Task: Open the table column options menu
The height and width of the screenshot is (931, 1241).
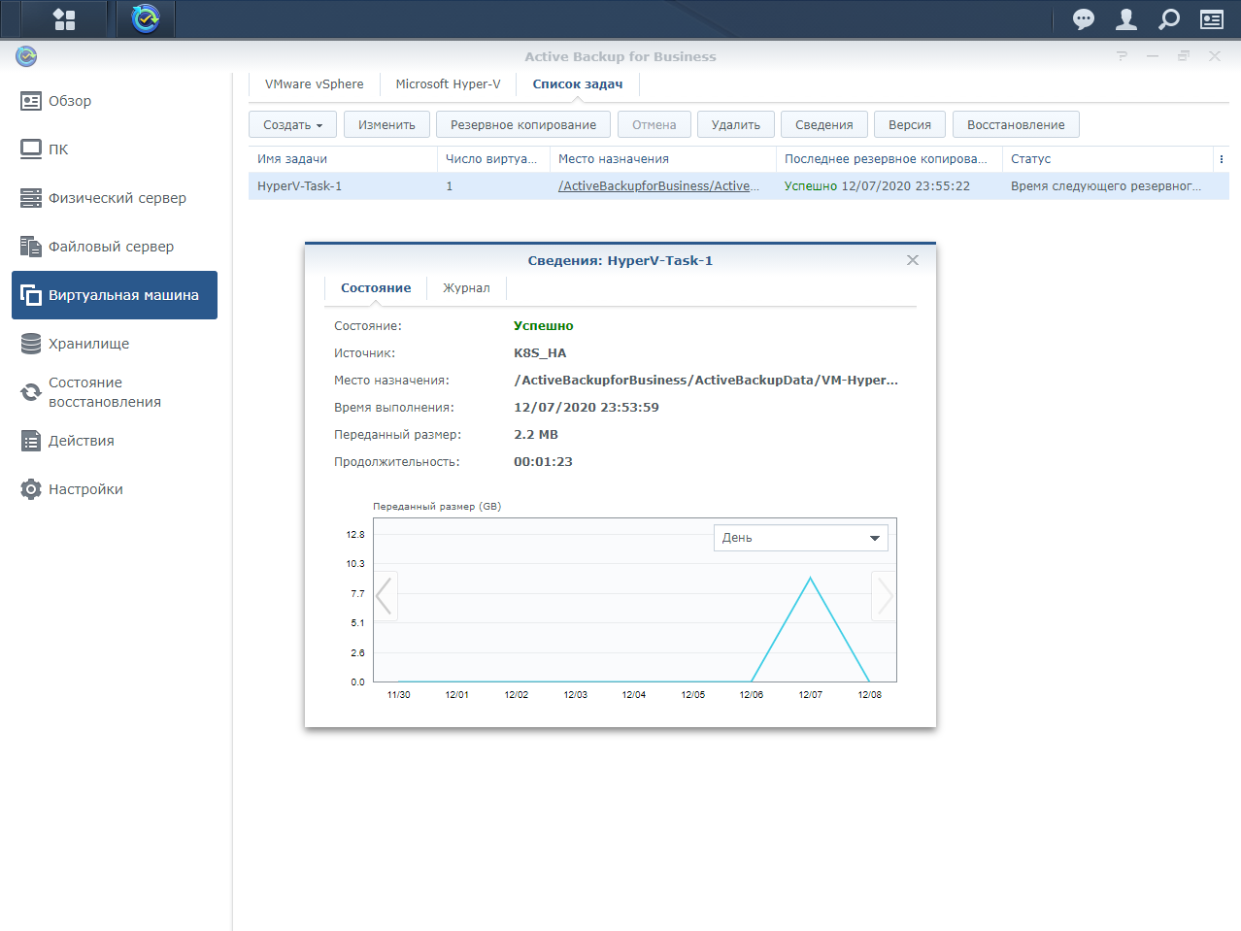Action: point(1222,159)
